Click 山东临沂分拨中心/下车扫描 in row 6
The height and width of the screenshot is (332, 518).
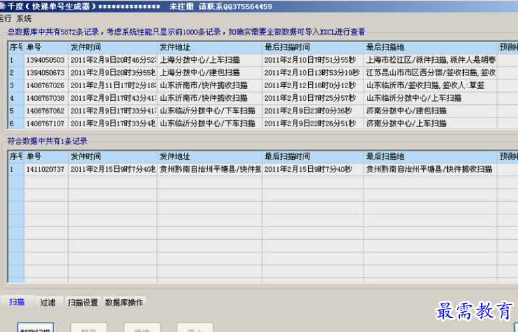point(209,124)
